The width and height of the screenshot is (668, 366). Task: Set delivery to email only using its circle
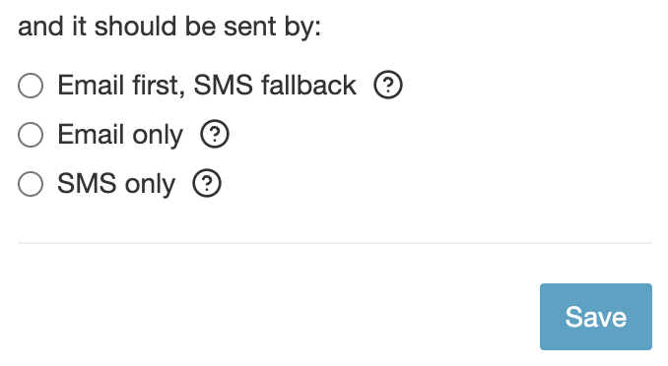(x=31, y=135)
